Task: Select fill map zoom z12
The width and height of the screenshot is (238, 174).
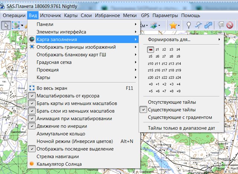Action: pos(164,64)
